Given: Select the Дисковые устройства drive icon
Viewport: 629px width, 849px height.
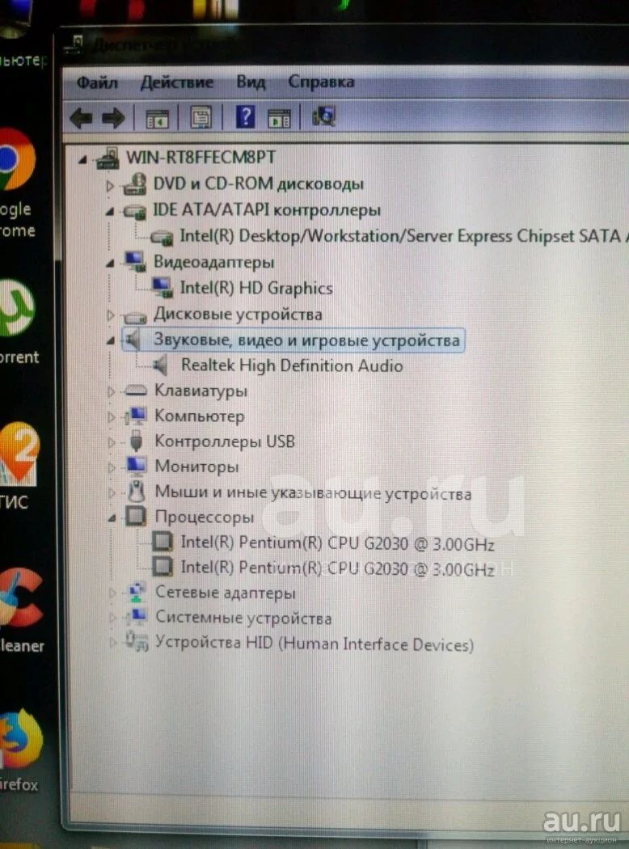Looking at the screenshot, I should click(x=135, y=315).
